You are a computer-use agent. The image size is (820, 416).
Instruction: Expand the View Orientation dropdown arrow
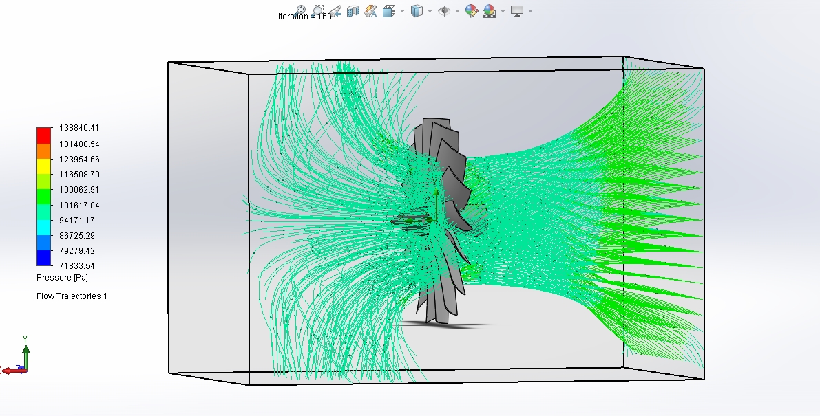402,11
